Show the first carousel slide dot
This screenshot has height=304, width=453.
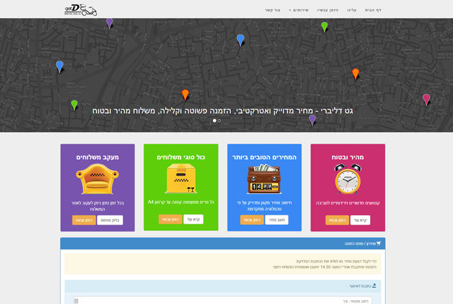click(214, 121)
